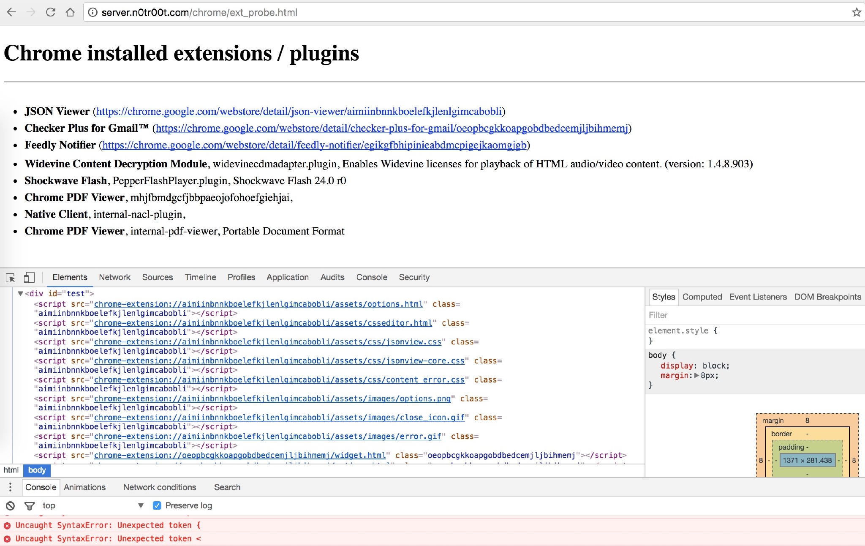865x546 pixels.
Task: Follow the assets/images/options.png link
Action: click(x=272, y=399)
